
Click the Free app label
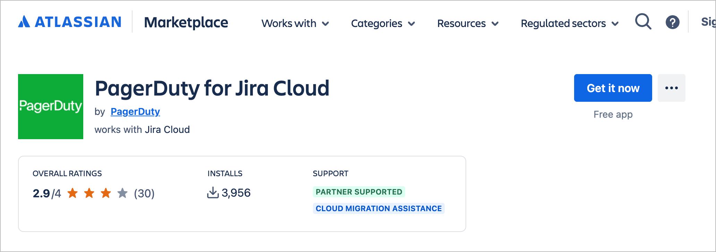coord(613,114)
